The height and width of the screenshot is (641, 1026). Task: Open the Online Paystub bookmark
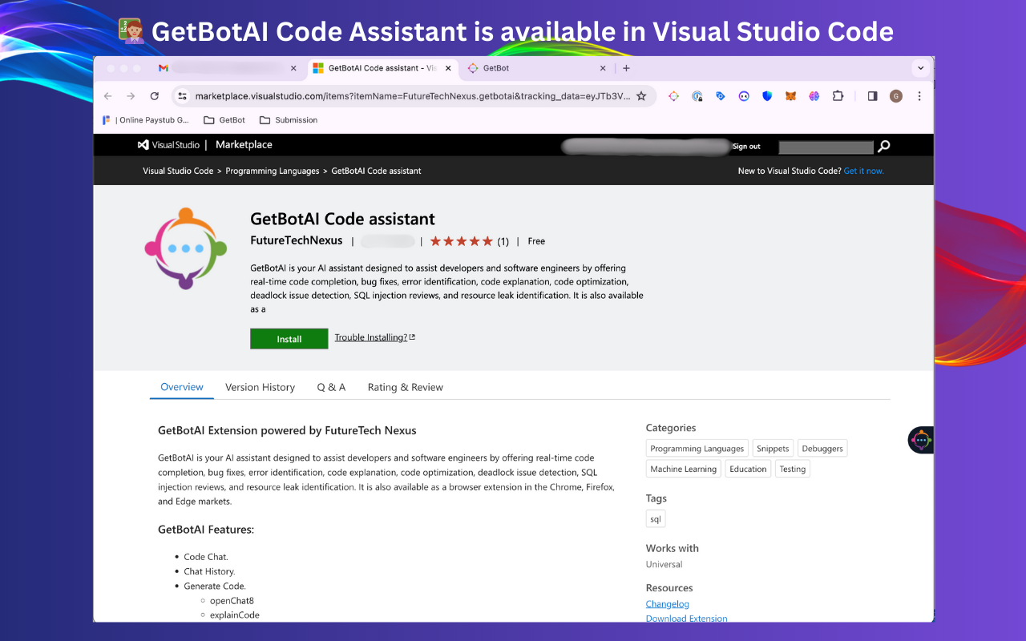[x=146, y=120]
